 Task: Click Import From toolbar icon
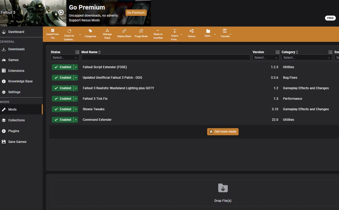pyautogui.click(x=174, y=31)
